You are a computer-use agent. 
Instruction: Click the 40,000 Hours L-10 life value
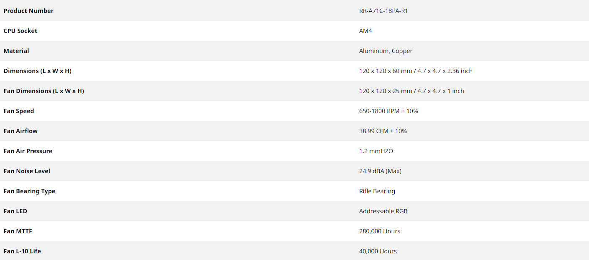(378, 251)
